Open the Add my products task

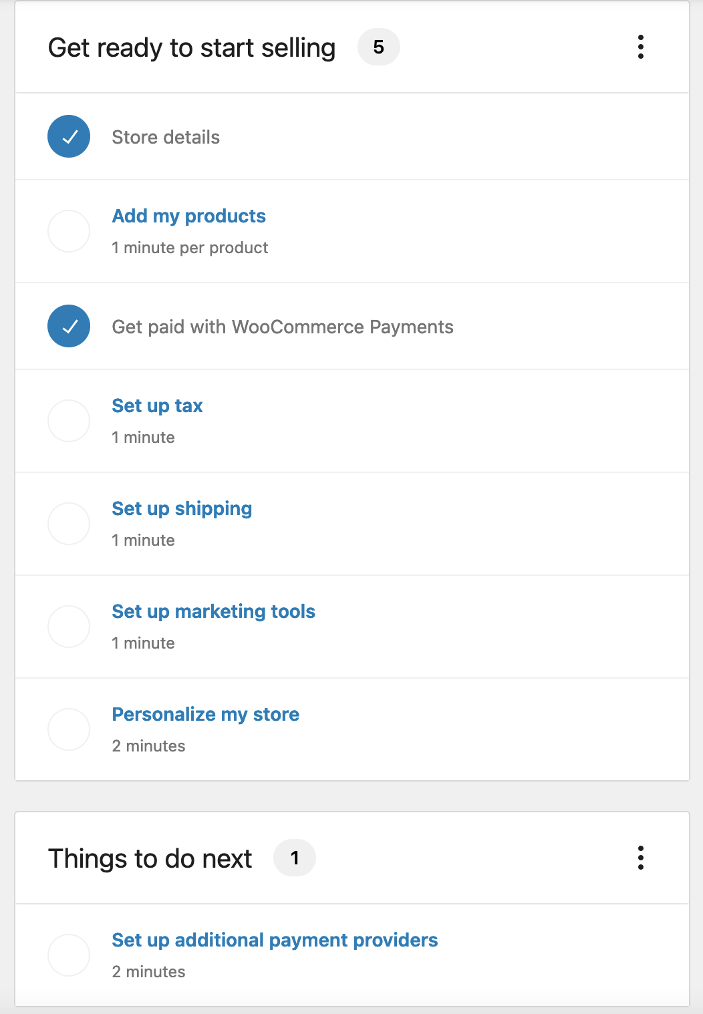click(189, 216)
